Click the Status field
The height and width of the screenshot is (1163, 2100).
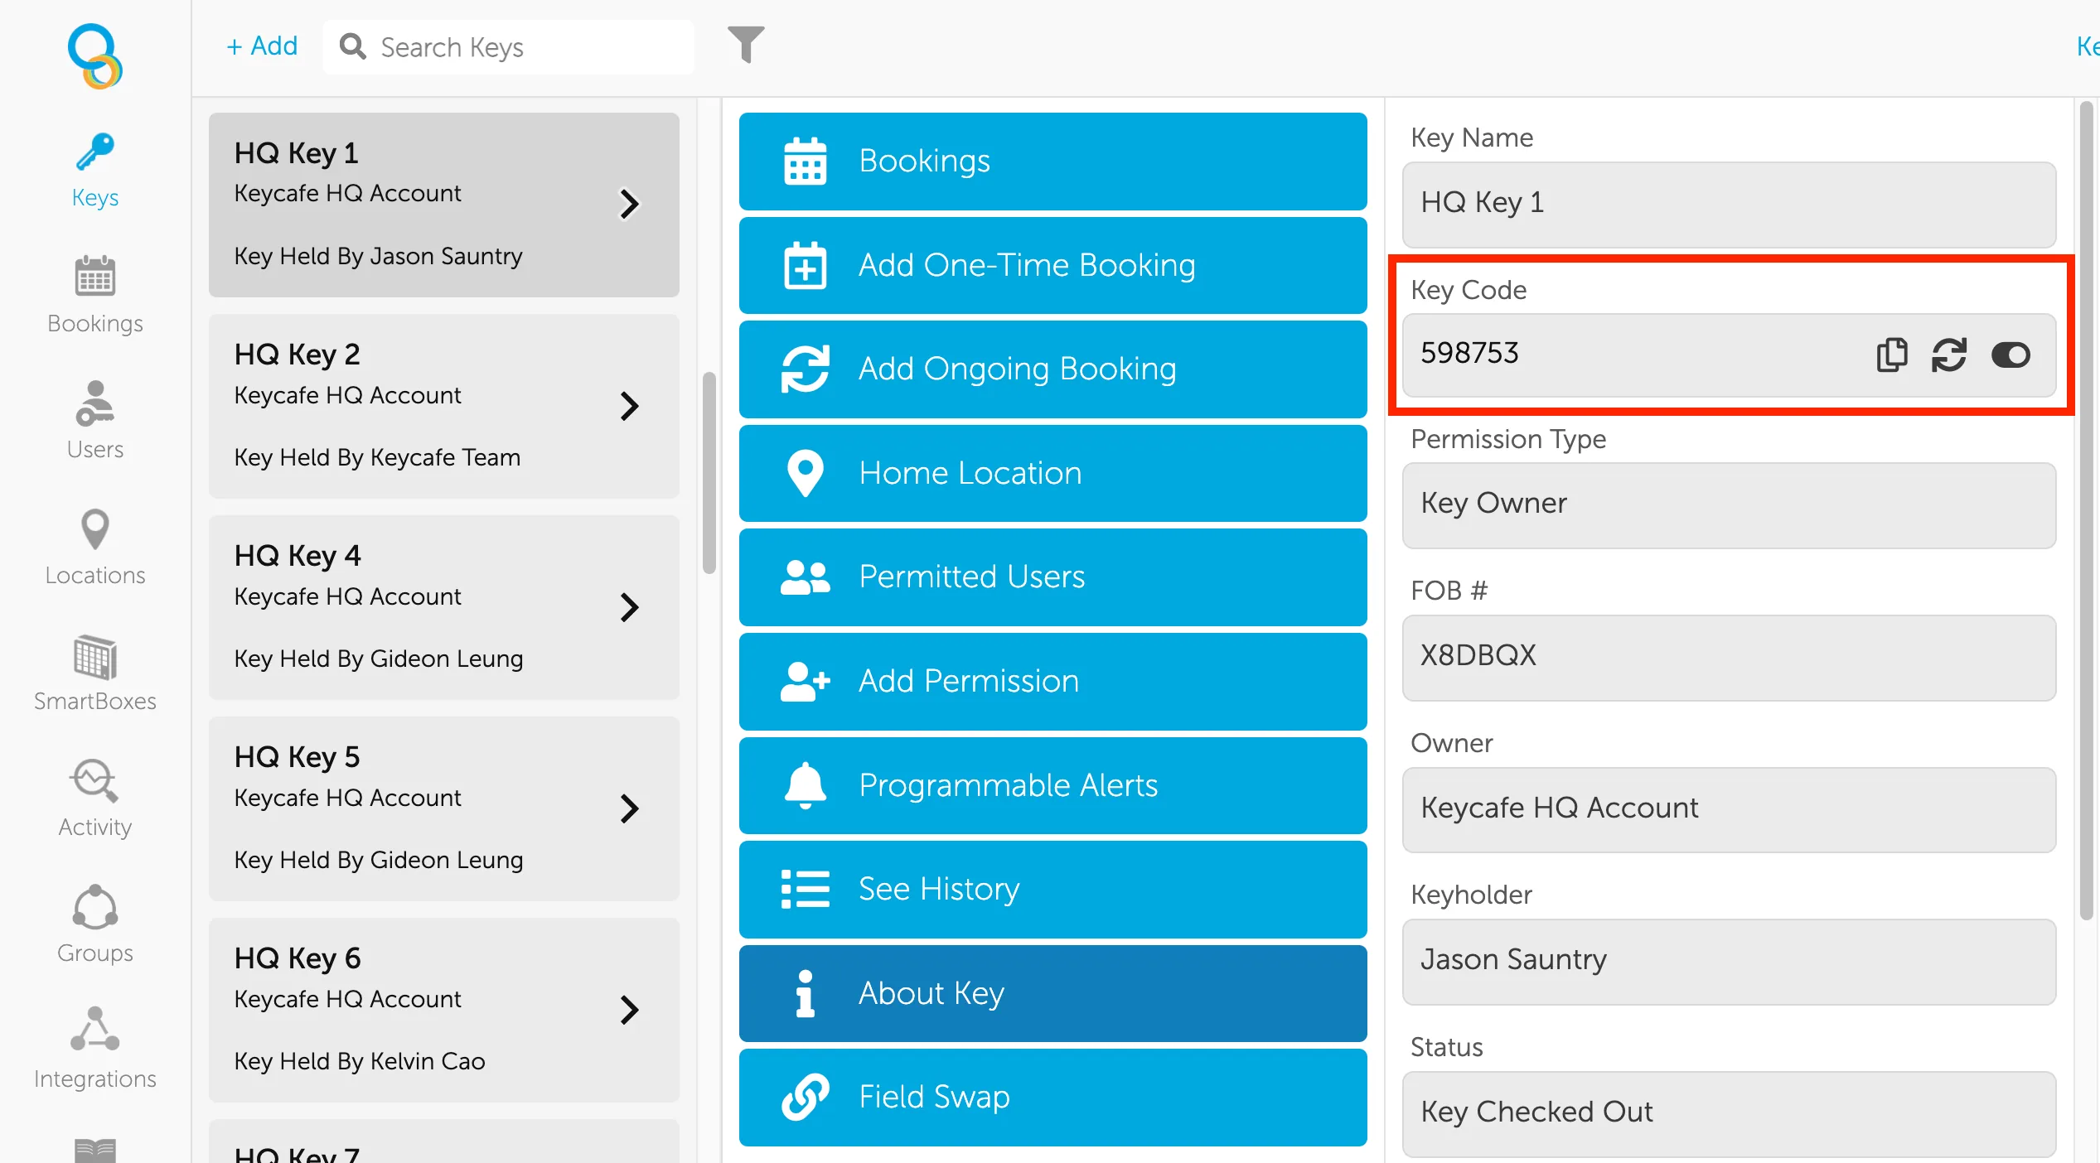tap(1729, 1114)
